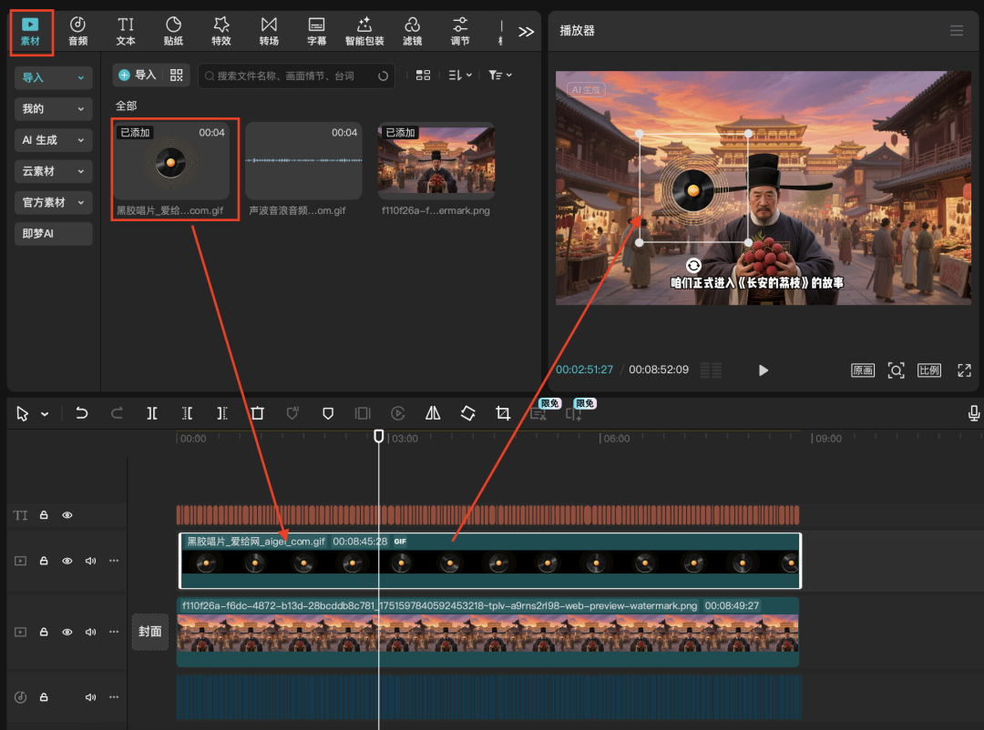Image resolution: width=984 pixels, height=730 pixels.
Task: Select the split clip tool
Action: tap(152, 413)
